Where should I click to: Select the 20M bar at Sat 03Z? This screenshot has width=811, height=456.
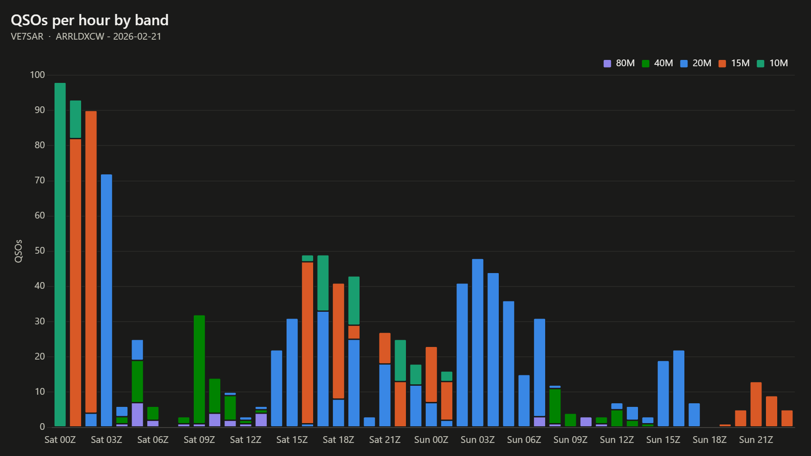[106, 301]
